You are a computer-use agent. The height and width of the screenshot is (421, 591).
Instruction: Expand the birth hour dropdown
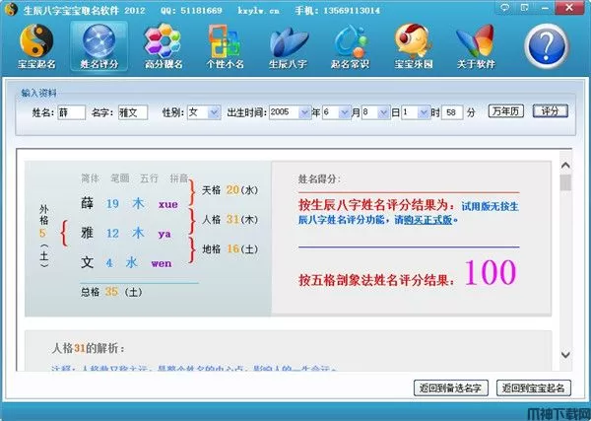click(x=424, y=112)
